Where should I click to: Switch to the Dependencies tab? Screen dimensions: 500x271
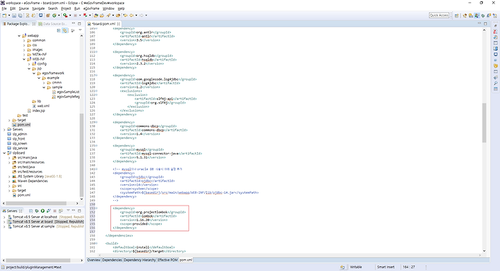coord(112,260)
